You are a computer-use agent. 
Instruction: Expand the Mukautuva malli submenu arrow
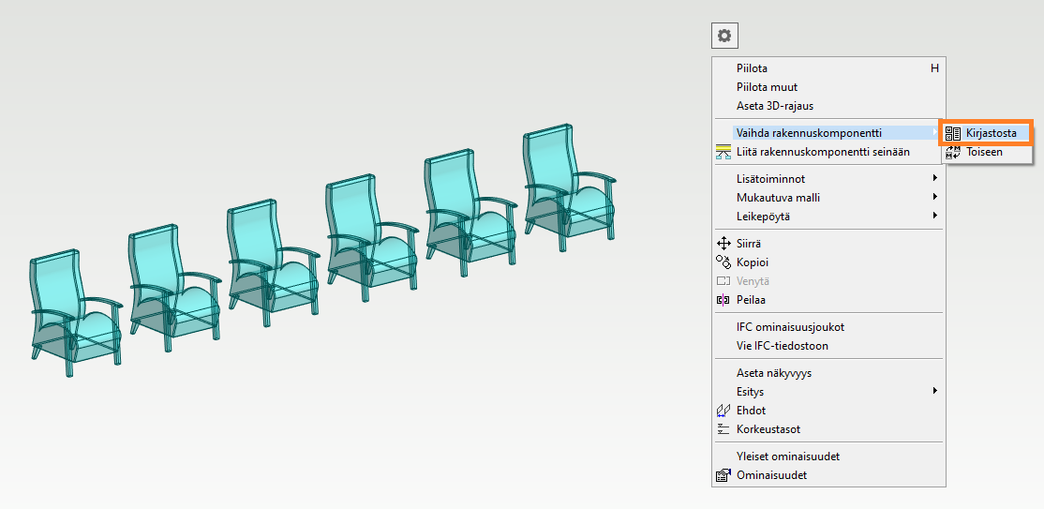[x=934, y=197]
